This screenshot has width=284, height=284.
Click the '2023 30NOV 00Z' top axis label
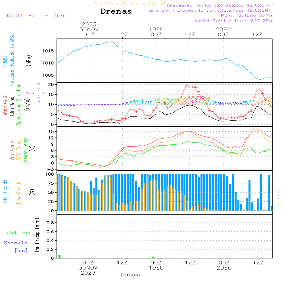[89, 29]
